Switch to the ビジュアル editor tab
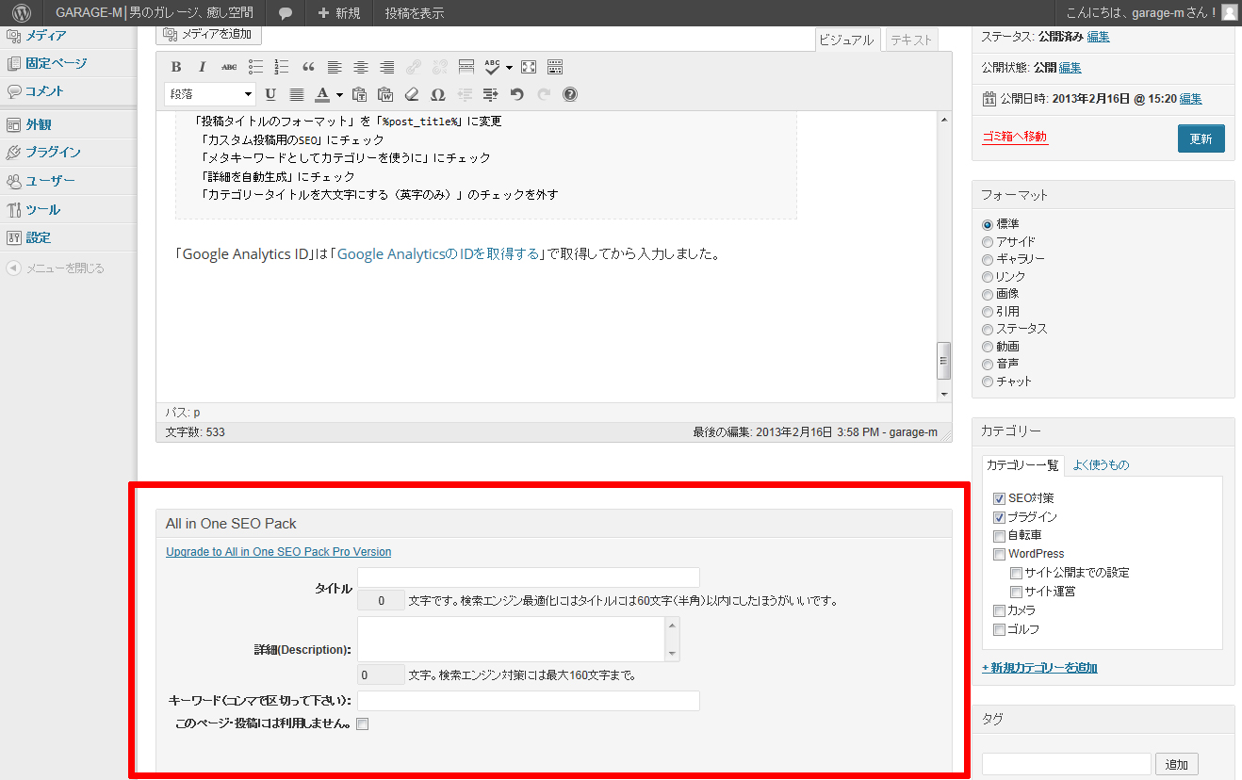This screenshot has height=780, width=1242. 847,40
